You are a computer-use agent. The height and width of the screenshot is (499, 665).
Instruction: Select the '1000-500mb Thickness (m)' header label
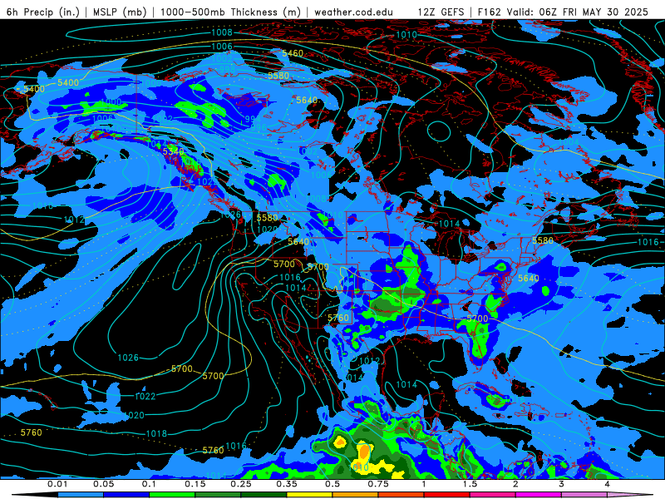click(231, 12)
